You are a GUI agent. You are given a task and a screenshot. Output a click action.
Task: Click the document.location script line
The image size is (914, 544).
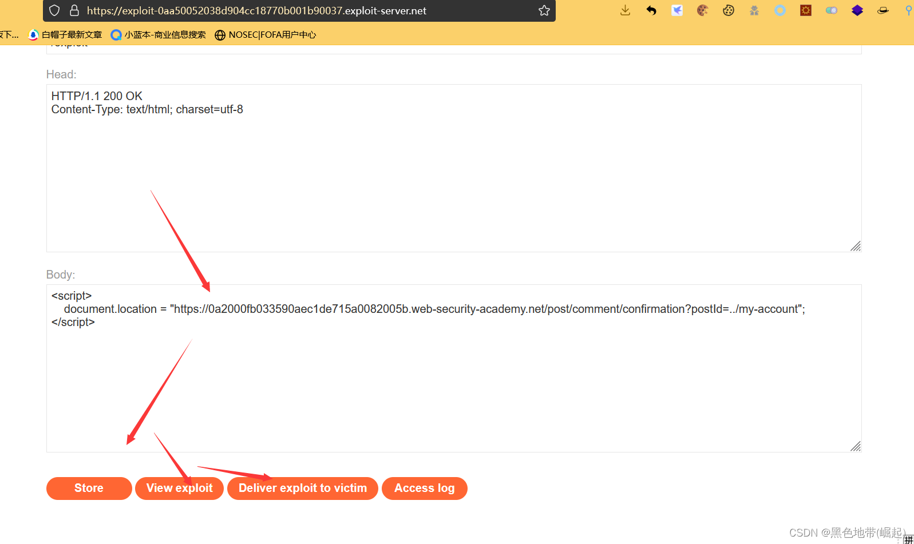point(434,309)
